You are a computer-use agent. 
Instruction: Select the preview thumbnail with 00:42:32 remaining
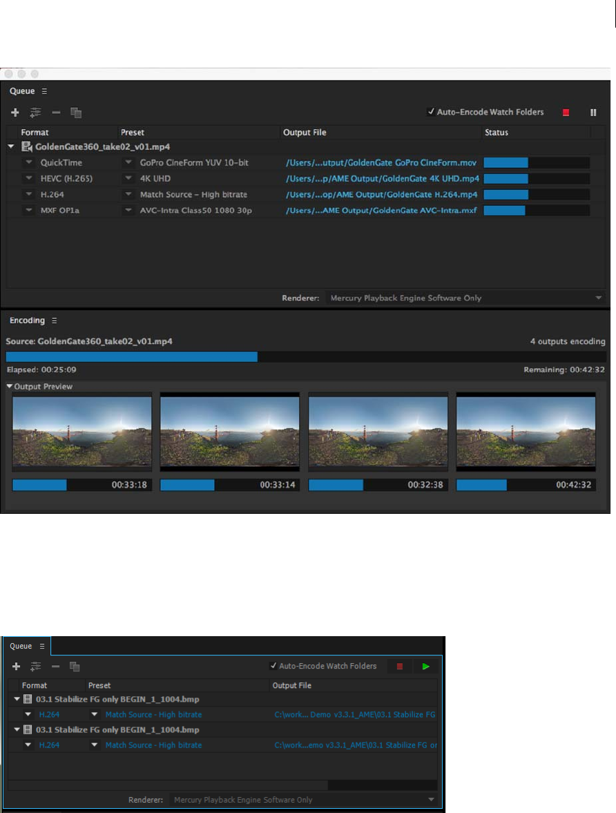526,432
